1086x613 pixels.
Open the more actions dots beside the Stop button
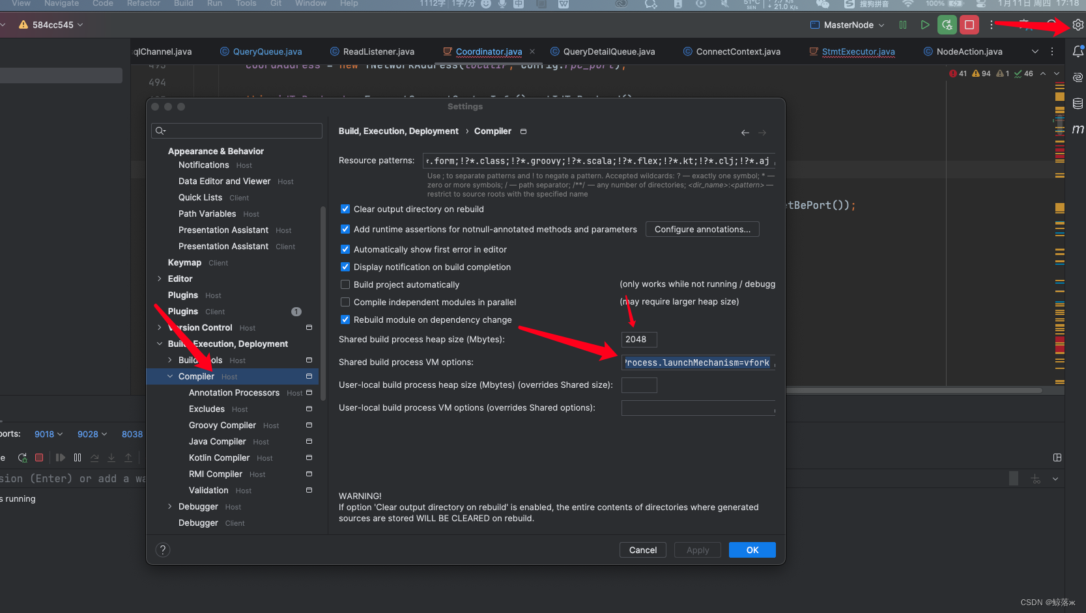coord(992,25)
